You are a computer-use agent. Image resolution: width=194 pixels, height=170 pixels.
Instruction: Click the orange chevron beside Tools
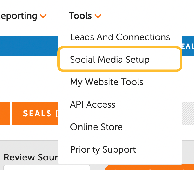[98, 16]
